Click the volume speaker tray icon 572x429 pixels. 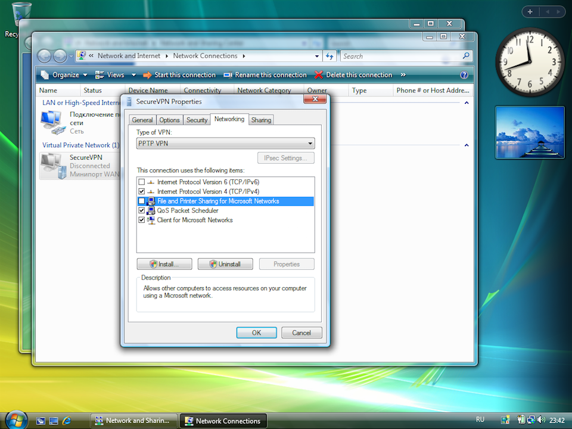pos(541,420)
